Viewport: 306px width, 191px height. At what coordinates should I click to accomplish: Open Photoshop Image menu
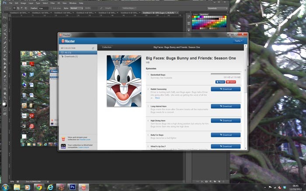[23, 3]
